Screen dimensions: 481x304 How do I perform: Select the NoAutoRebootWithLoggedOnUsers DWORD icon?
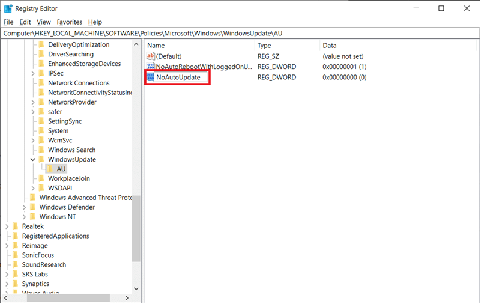click(x=150, y=67)
